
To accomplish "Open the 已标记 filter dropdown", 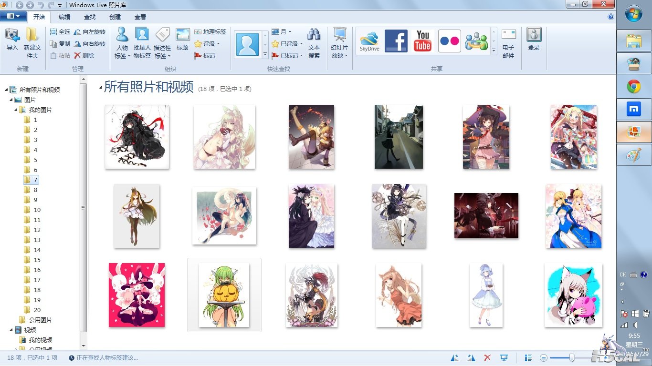I will coord(287,55).
